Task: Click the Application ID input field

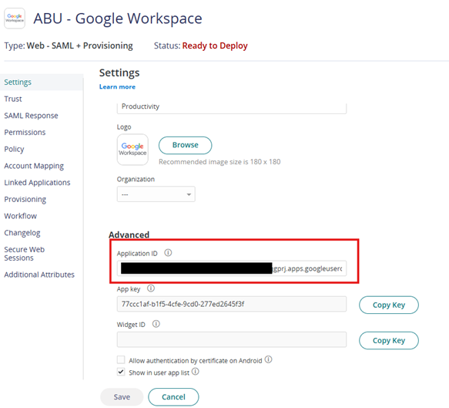Action: point(232,268)
